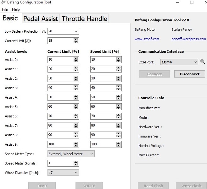Open the Low Battery Protection dropdown
Viewport: 207px width, 189px height.
76,31
